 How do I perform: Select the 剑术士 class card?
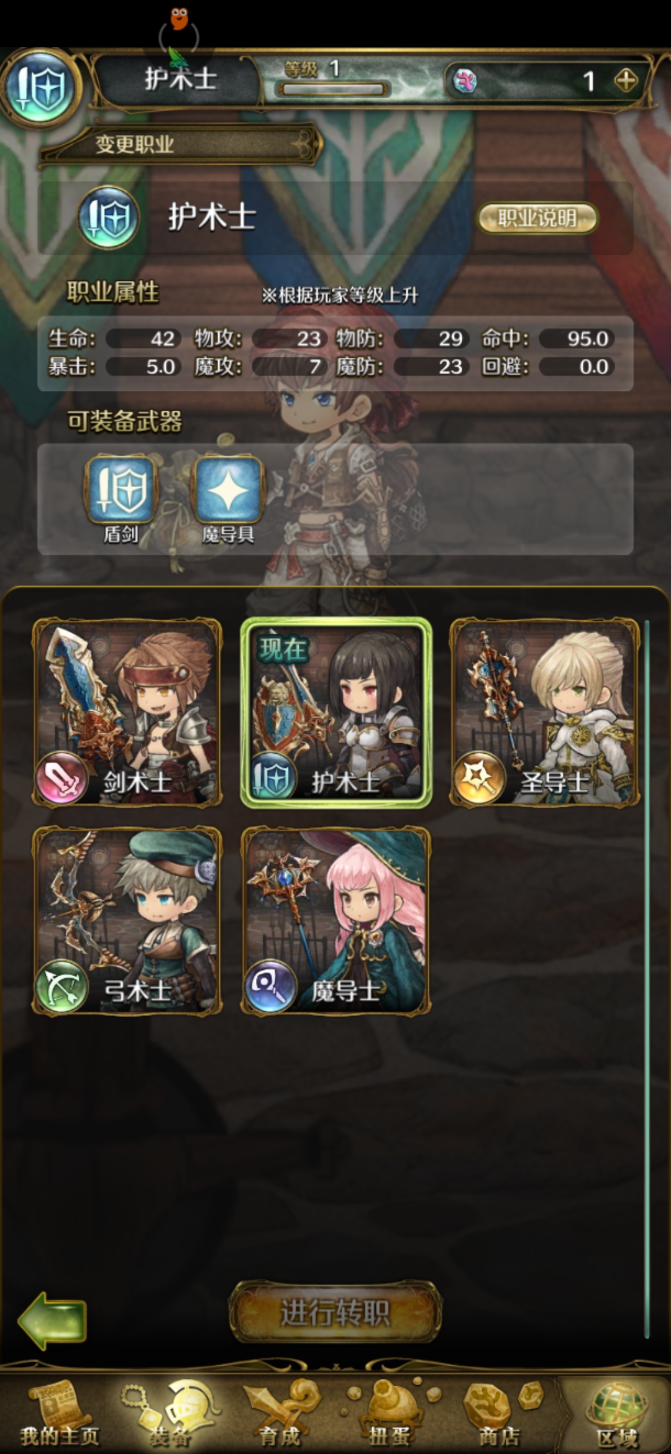(x=127, y=713)
